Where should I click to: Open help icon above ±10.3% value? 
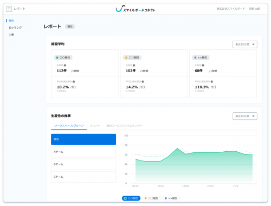pos(212,82)
